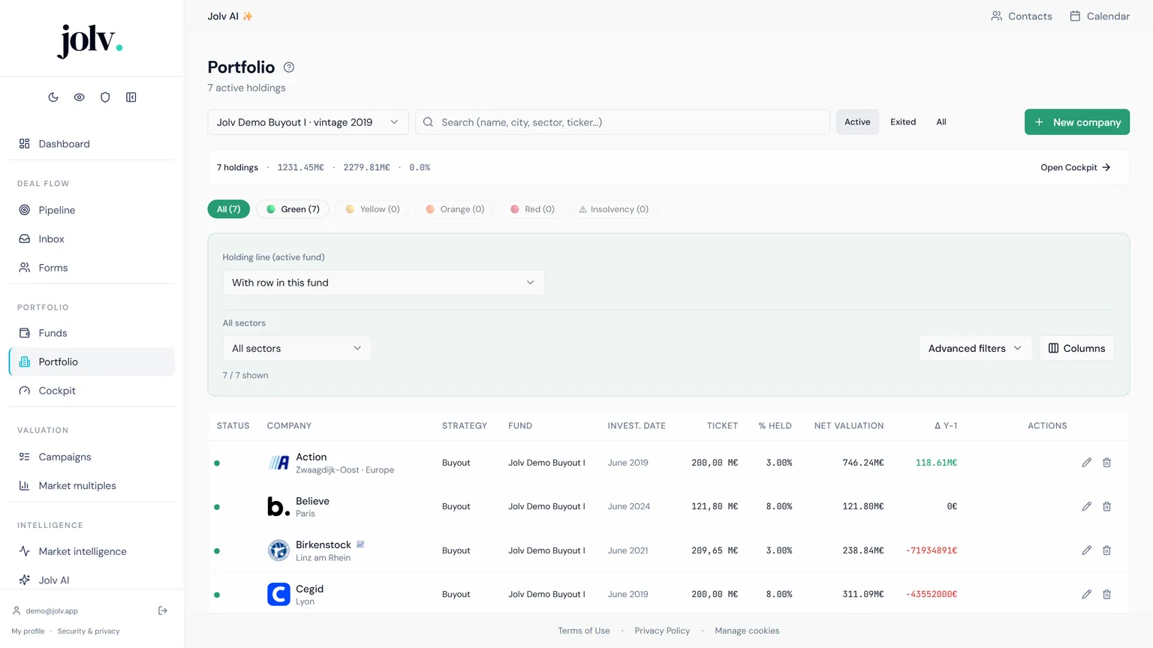The image size is (1153, 648).
Task: Filter by Orange (0) status
Action: point(455,209)
